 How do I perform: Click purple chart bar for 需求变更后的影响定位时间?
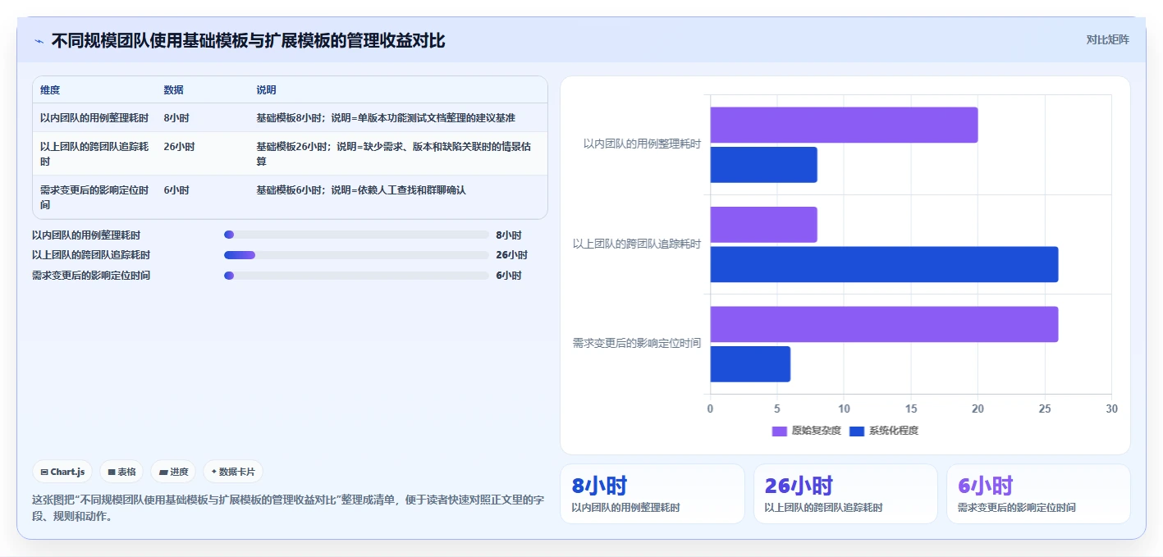pos(884,324)
